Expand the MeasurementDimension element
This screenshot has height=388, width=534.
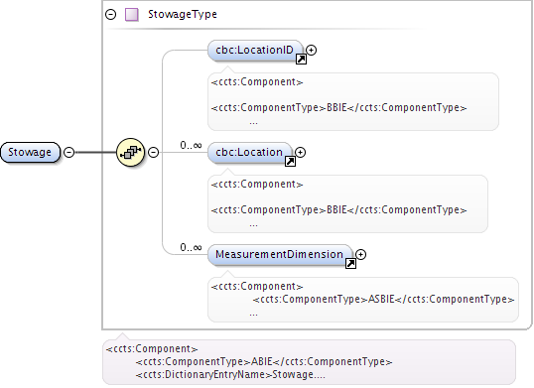click(360, 254)
